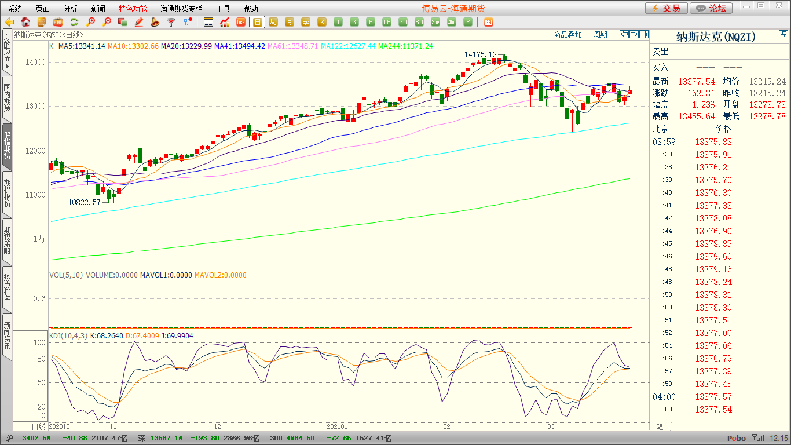The width and height of the screenshot is (791, 445).
Task: Select the 4hr period button
Action: (x=452, y=22)
